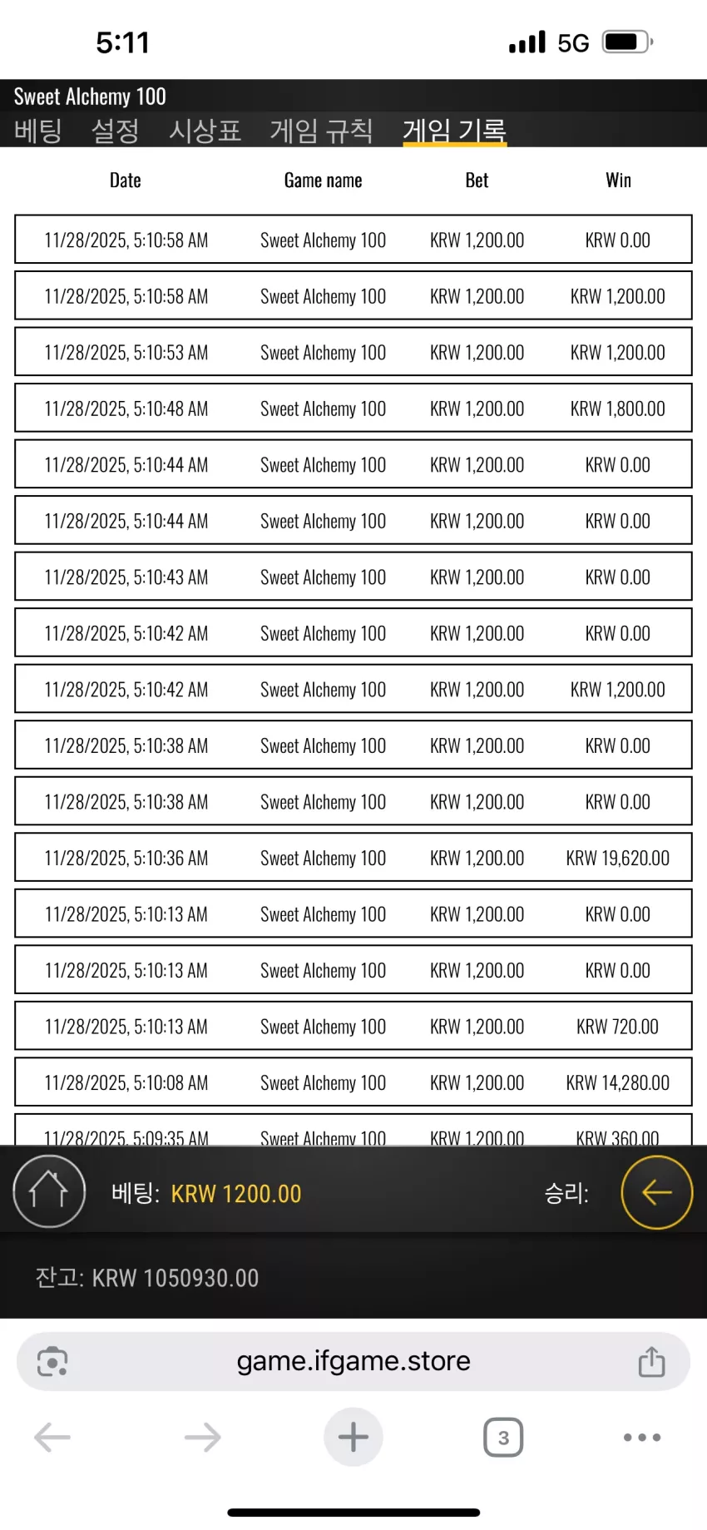The width and height of the screenshot is (707, 1530).
Task: Open the record with KRW 14,280.00 win
Action: [353, 1082]
